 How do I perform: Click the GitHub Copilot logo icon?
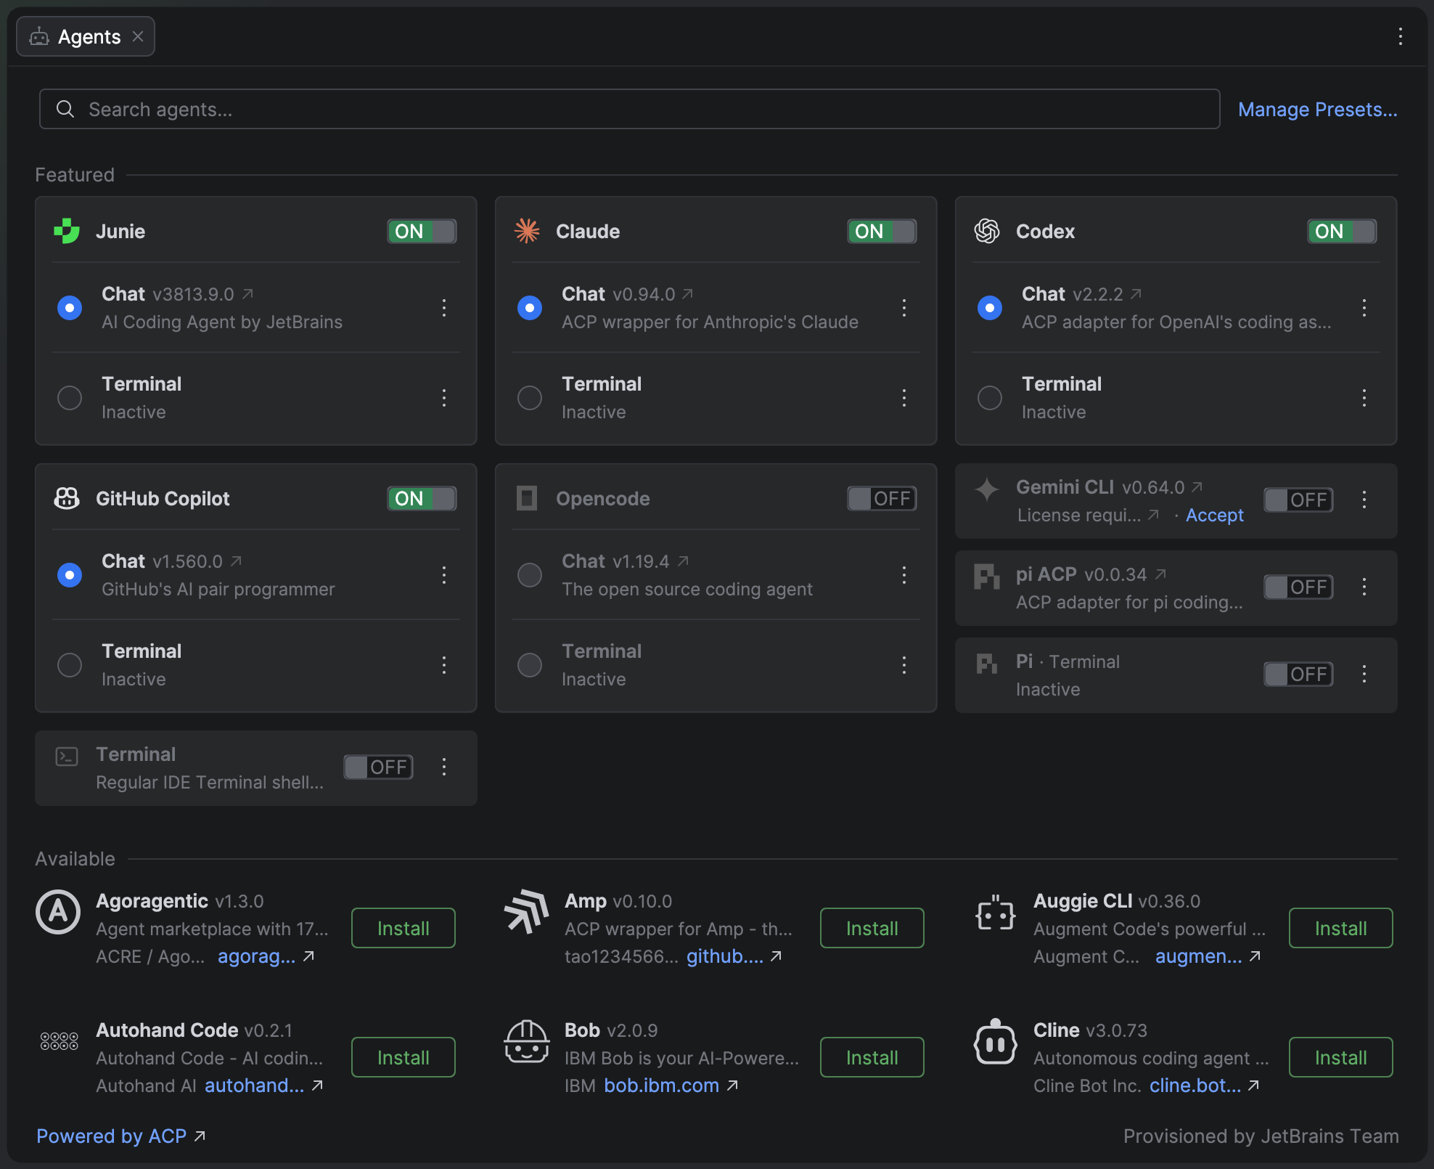(x=67, y=499)
